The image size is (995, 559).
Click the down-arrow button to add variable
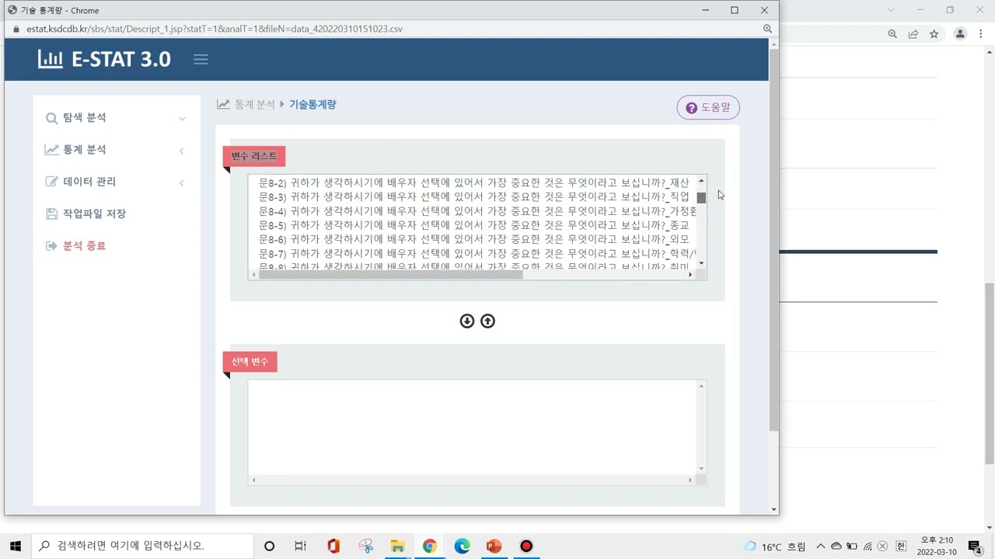(x=466, y=321)
